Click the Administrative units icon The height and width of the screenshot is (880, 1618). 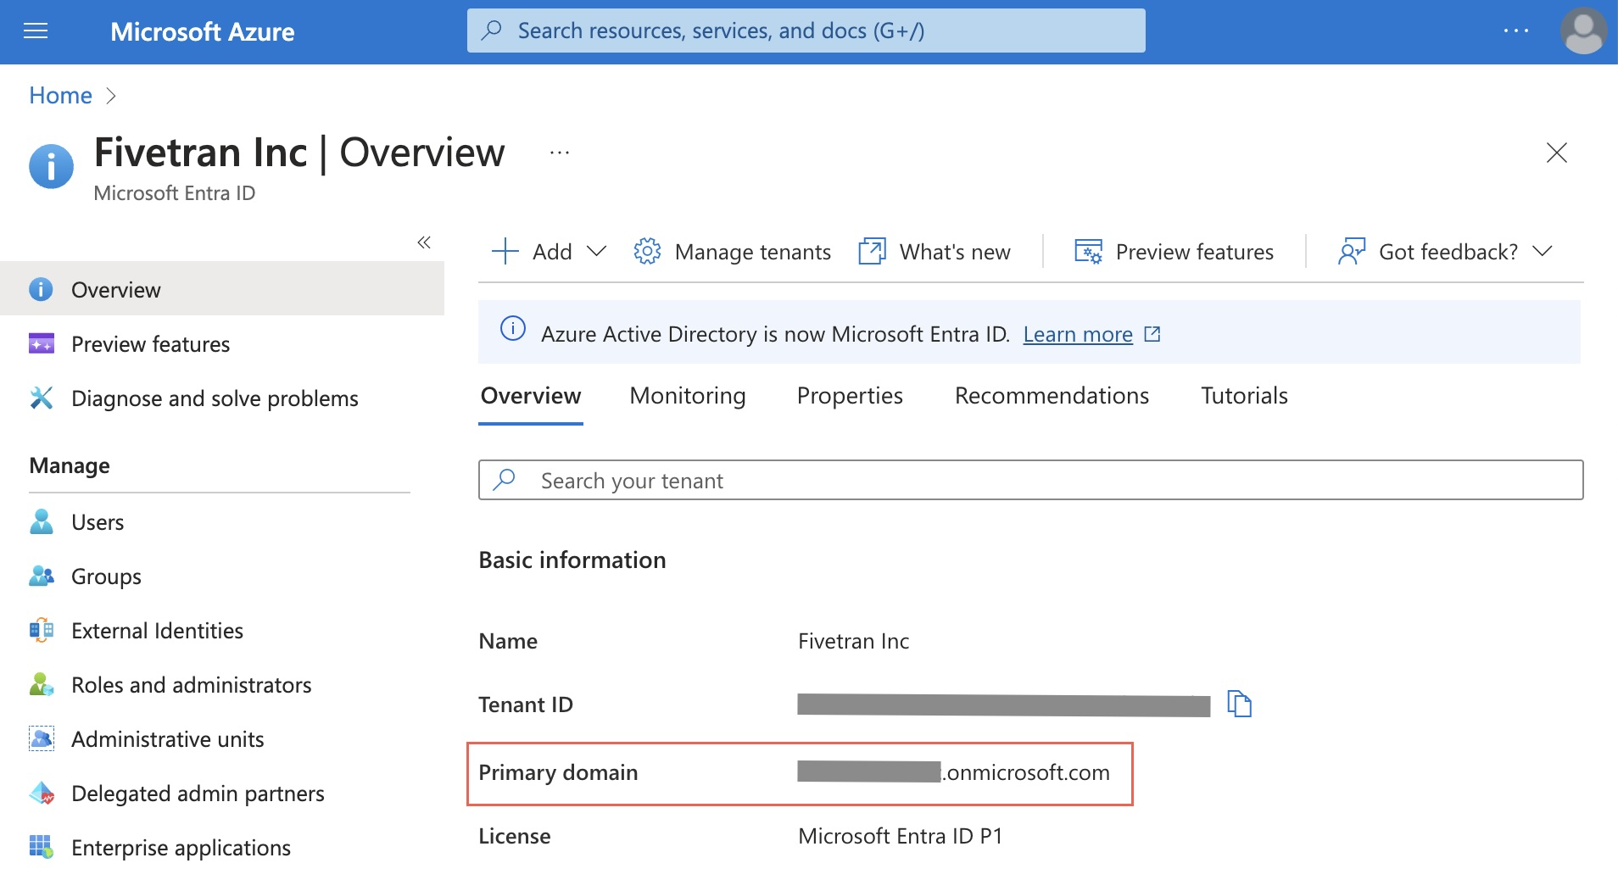[42, 738]
